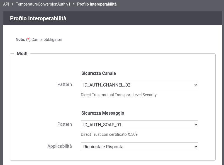Click the arrow of the ID_AUTH_SOAP_01 select
The height and width of the screenshot is (165, 224).
pyautogui.click(x=196, y=125)
